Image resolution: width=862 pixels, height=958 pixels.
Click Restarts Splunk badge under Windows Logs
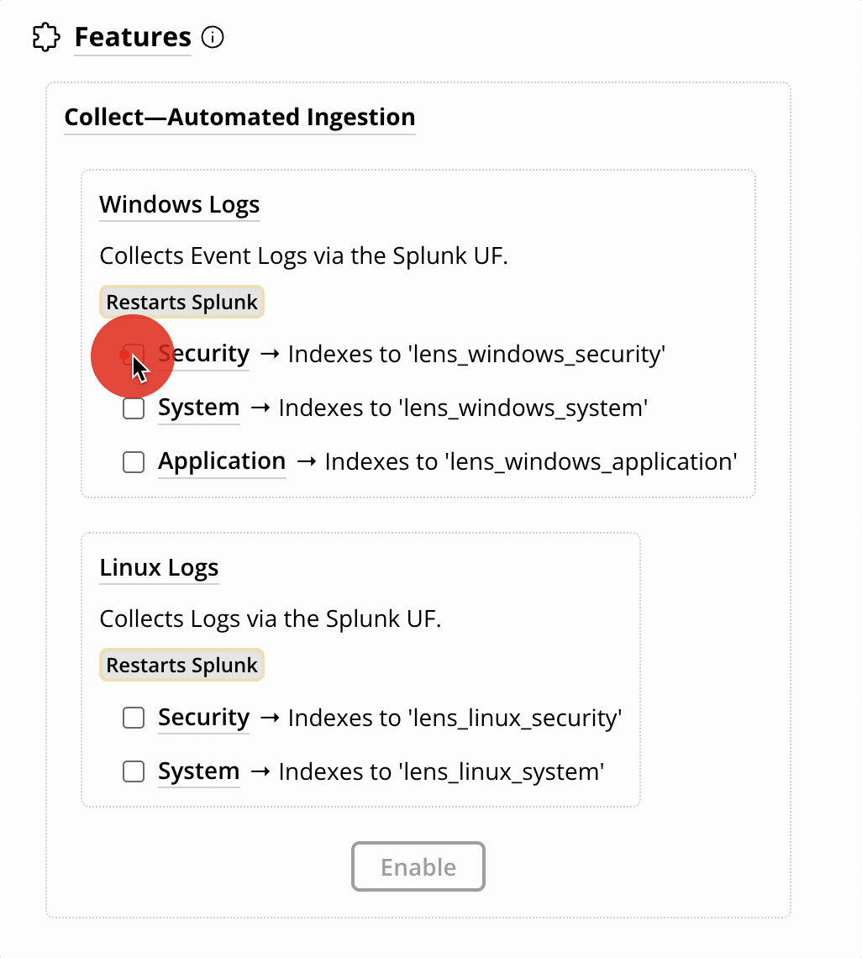pyautogui.click(x=182, y=302)
